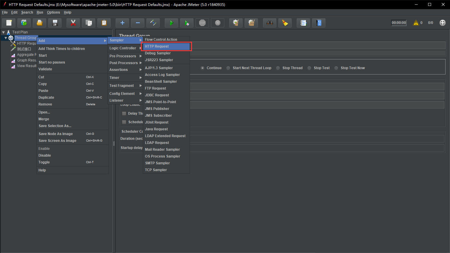Select the Stop Thread radio button
Screen dimensions: 450x253
tap(278, 68)
